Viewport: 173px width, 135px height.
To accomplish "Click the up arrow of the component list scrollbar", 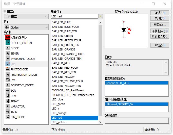I will click(100, 23).
